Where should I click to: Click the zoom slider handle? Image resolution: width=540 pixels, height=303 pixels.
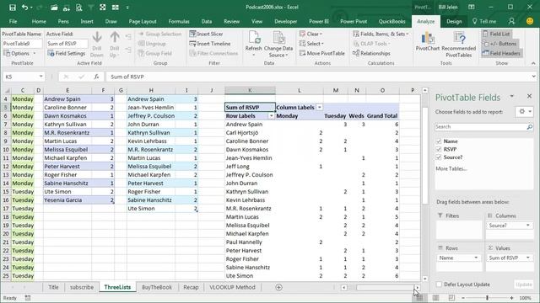pyautogui.click(x=488, y=298)
